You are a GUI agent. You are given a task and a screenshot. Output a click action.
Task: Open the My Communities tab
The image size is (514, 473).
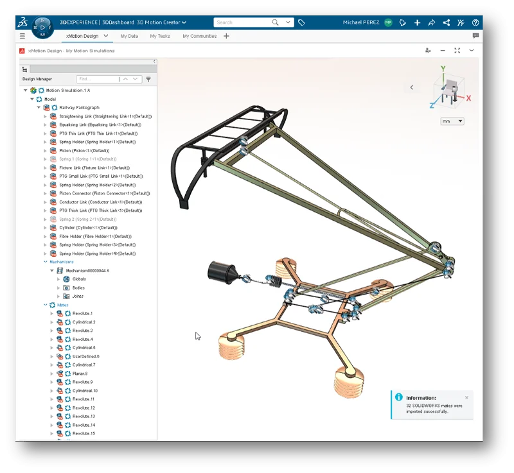199,37
